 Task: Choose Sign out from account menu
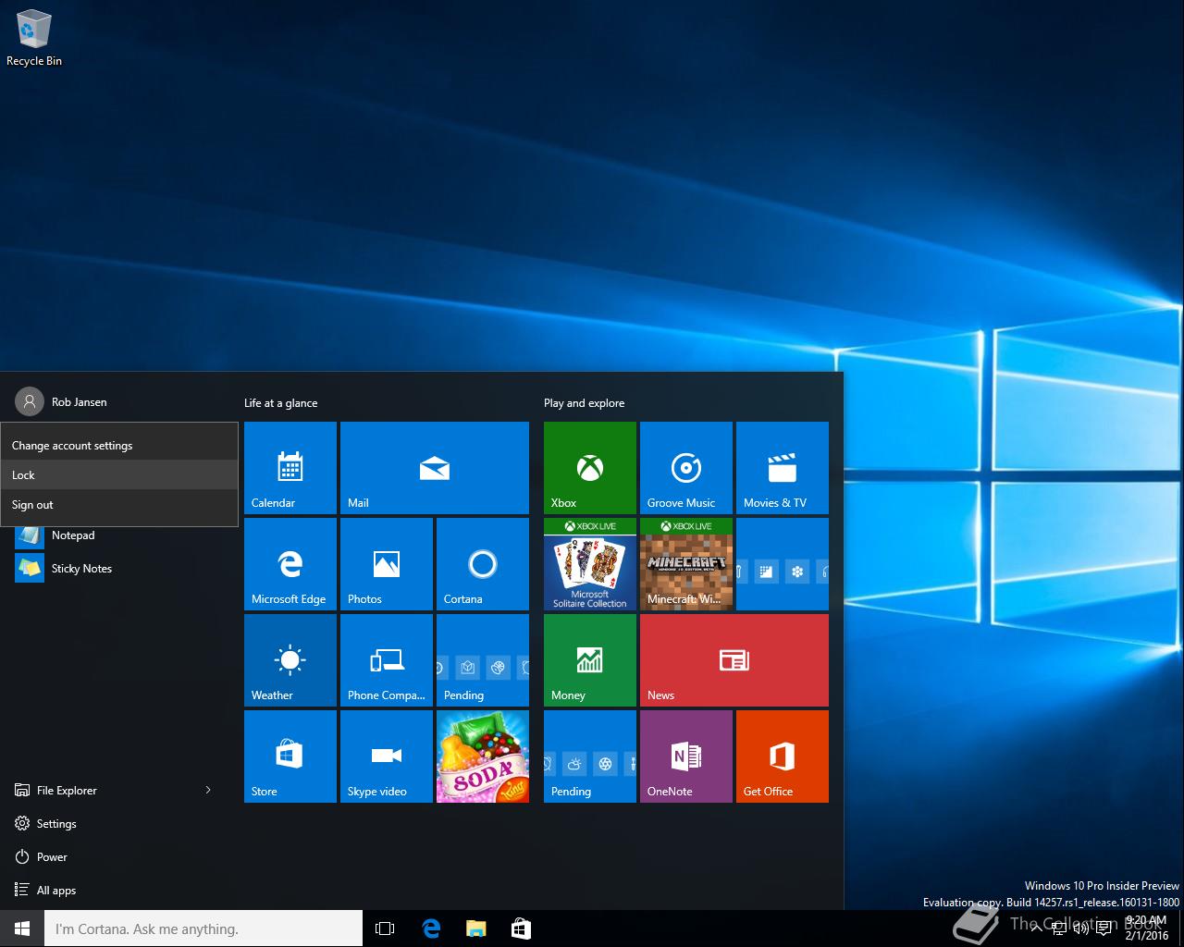(119, 505)
